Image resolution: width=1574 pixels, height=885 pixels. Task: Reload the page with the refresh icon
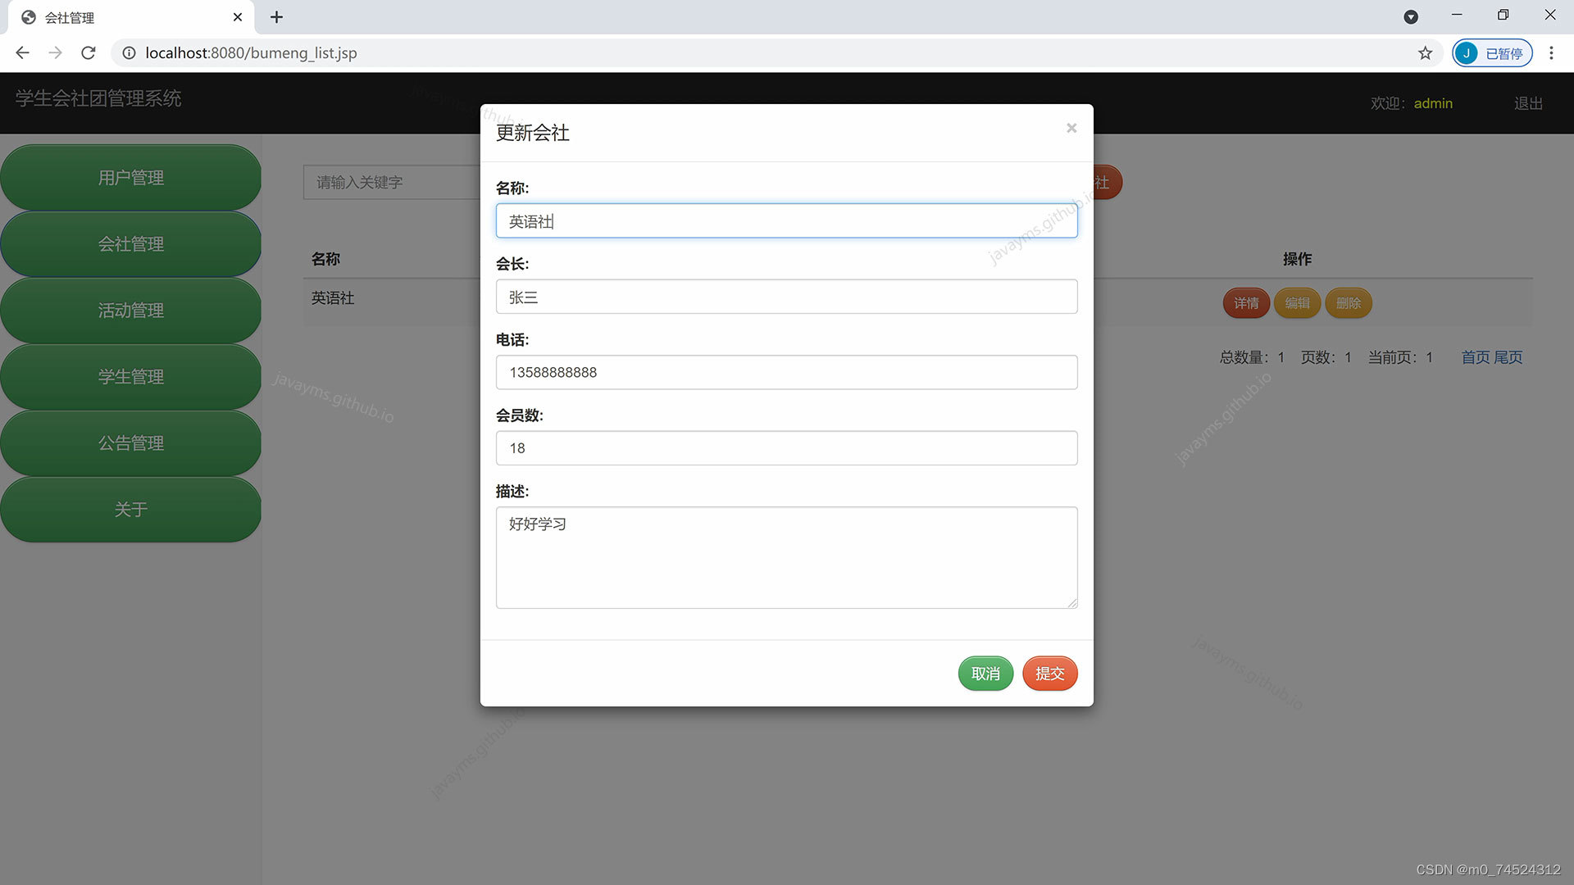tap(88, 53)
